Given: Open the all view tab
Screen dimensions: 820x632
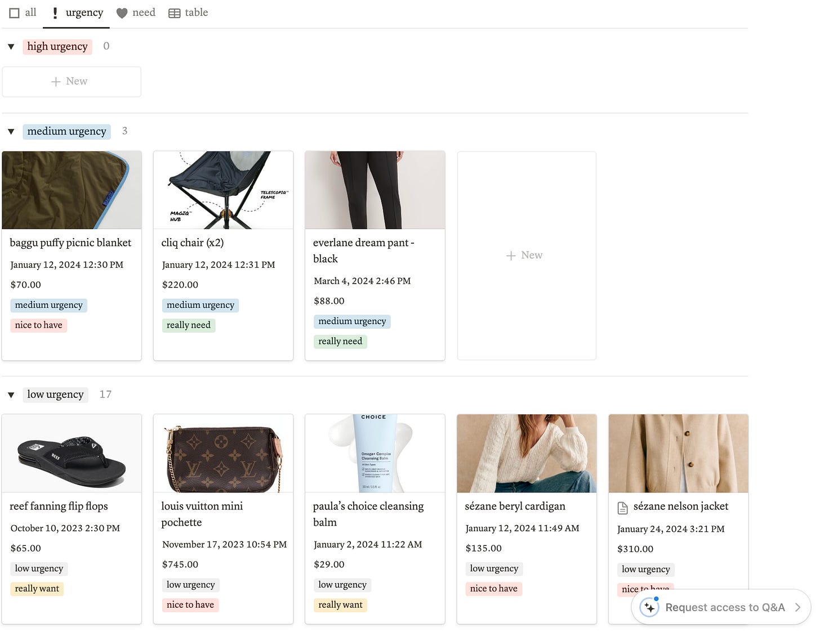Looking at the screenshot, I should pyautogui.click(x=23, y=12).
